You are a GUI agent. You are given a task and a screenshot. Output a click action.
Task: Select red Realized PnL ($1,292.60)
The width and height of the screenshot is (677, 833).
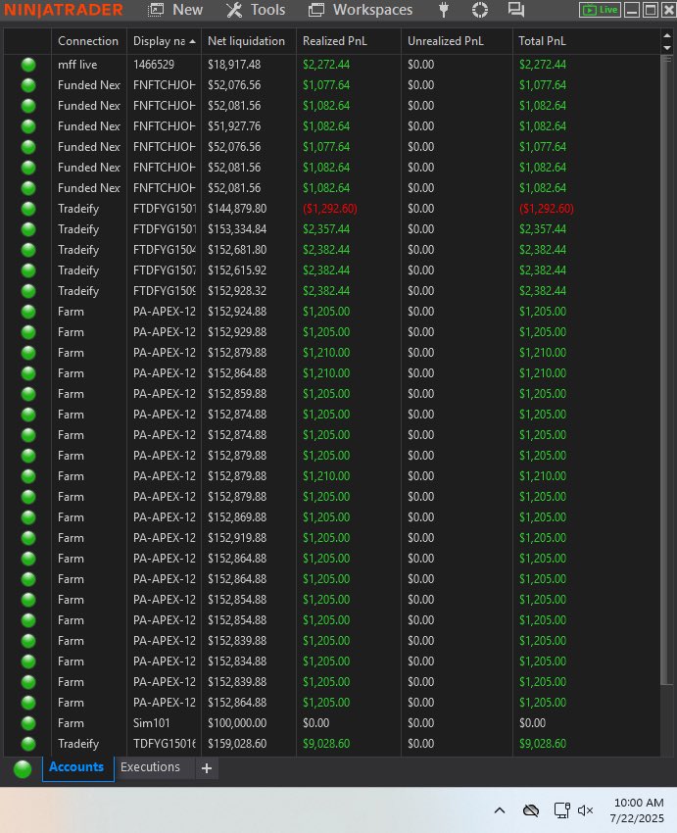pos(330,208)
